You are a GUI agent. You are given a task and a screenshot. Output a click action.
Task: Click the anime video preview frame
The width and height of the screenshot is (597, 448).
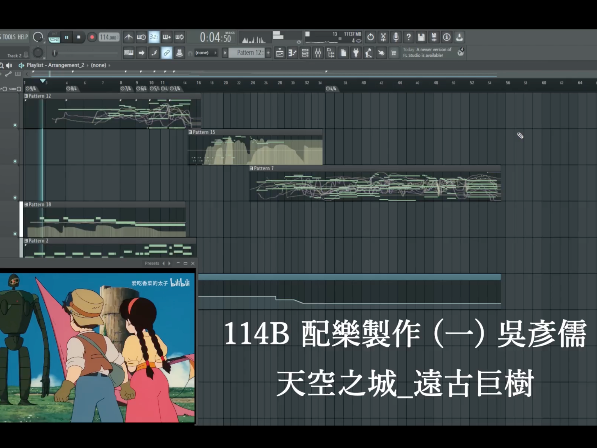[97, 348]
